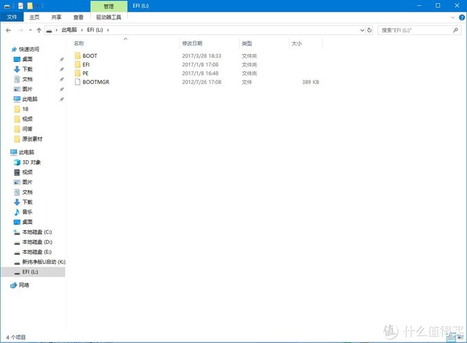Click 此电脑 in the address breadcrumb
Screen dimensions: 467x343
(x=69, y=30)
